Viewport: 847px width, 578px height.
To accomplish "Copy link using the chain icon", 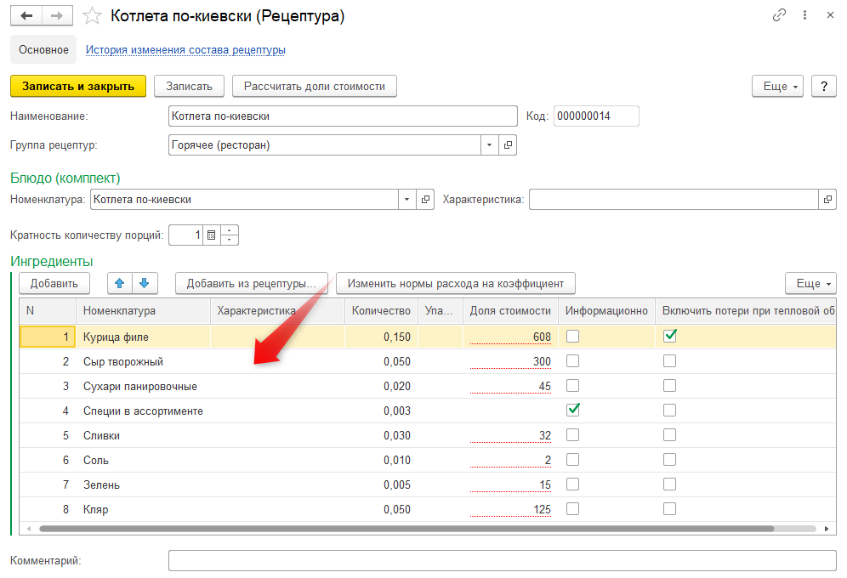I will (779, 15).
